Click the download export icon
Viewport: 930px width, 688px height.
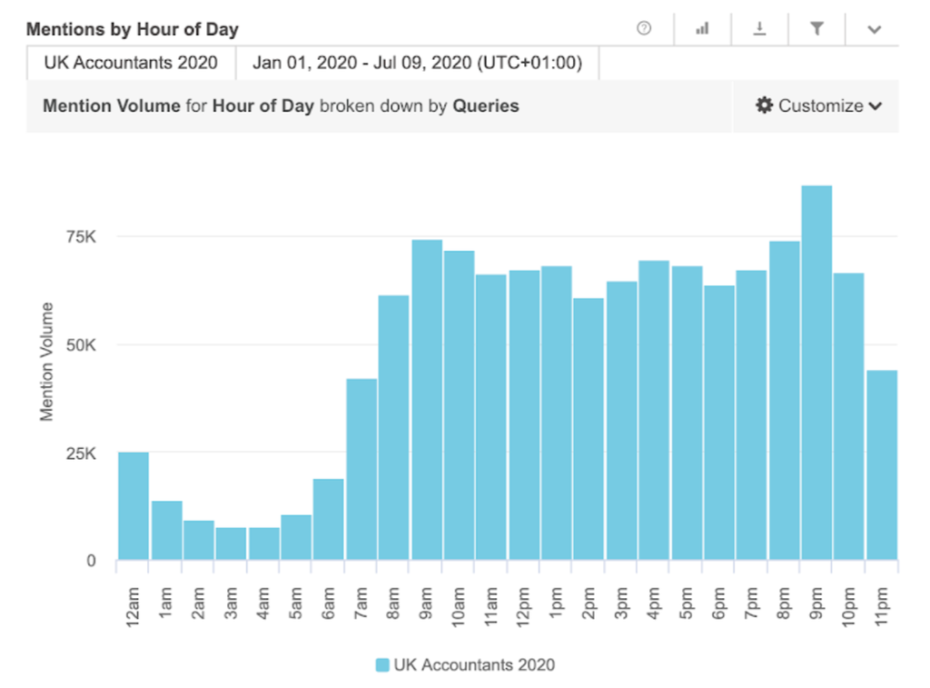coord(759,28)
